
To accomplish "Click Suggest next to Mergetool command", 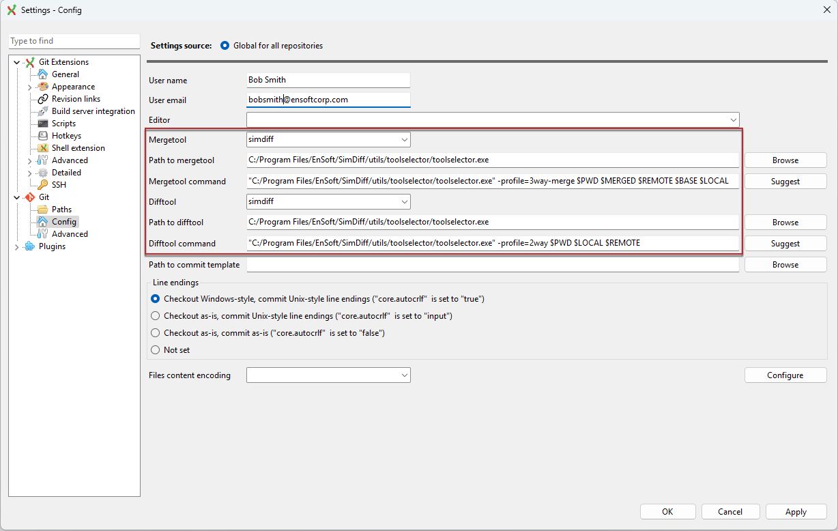I will [785, 181].
